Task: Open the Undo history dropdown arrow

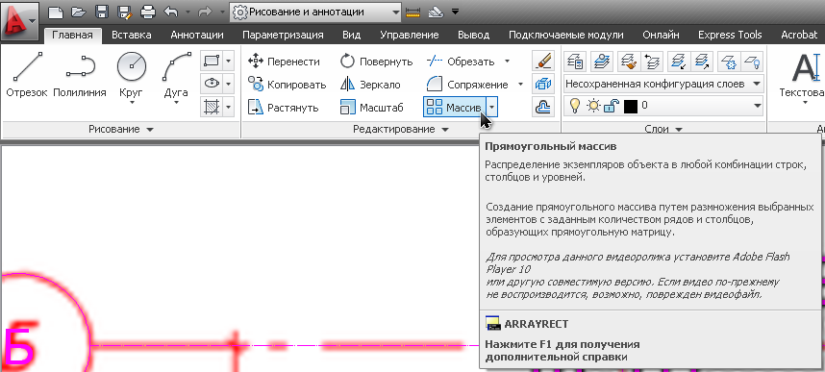Action: click(x=187, y=12)
